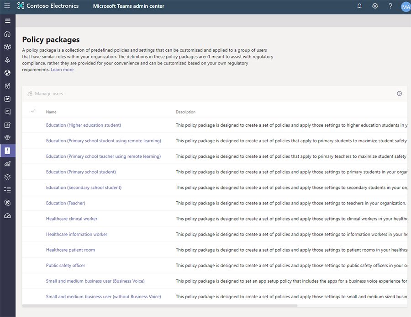
Task: Open Locations using the globe icon
Action: point(7,72)
